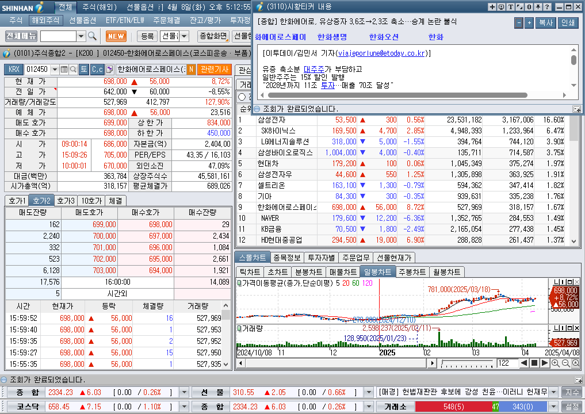Image resolution: width=585 pixels, height=414 pixels.
Task: Click the chart zoom in magnifier icon
Action: pos(556,363)
